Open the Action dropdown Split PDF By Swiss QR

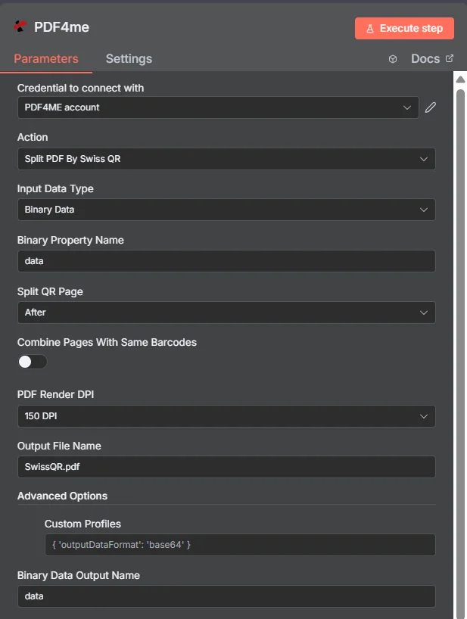[226, 159]
